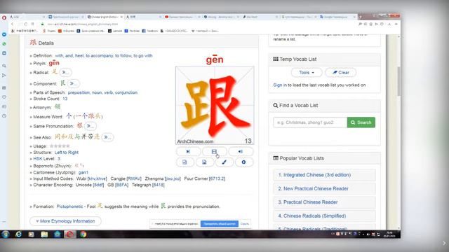Screen dimensions: 449x252
Task: Expand the Same Pronunciation more button
Action: click(91, 126)
